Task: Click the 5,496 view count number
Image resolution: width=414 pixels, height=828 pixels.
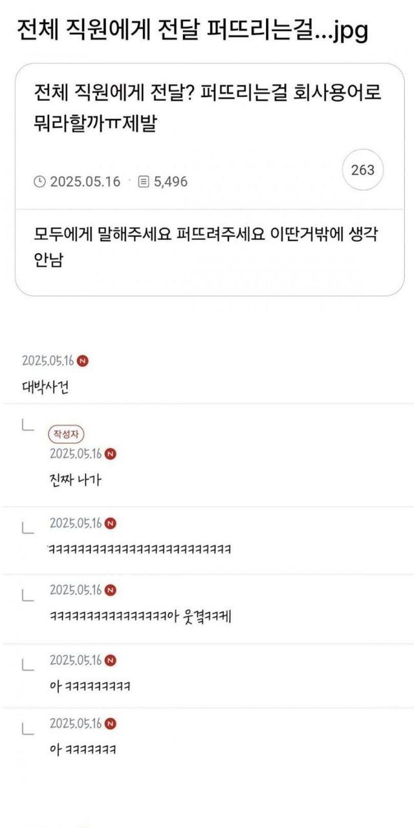Action: point(171,182)
